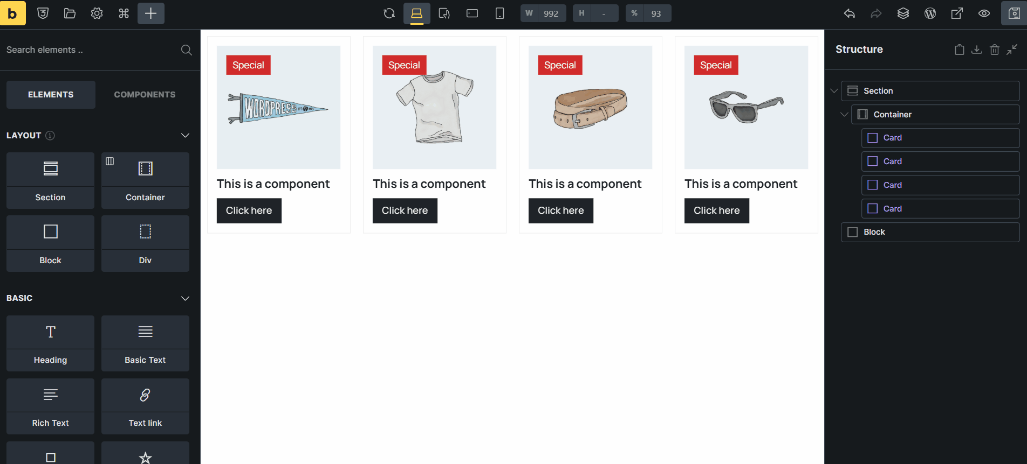Select the second Card in structure

941,161
